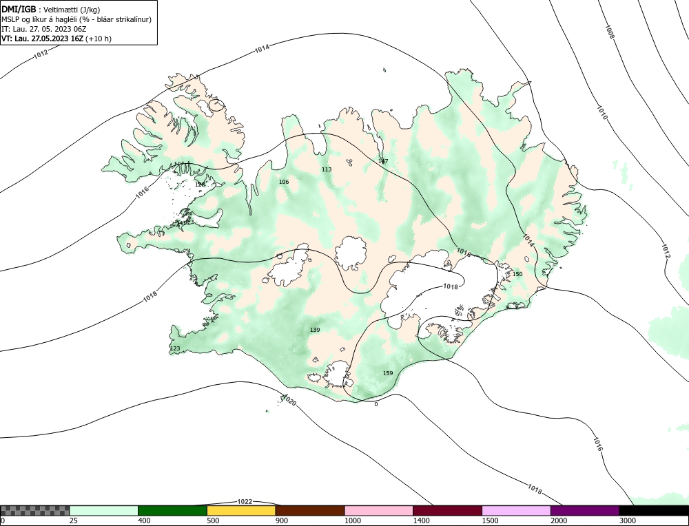Click the CAPE value 159

388,373
